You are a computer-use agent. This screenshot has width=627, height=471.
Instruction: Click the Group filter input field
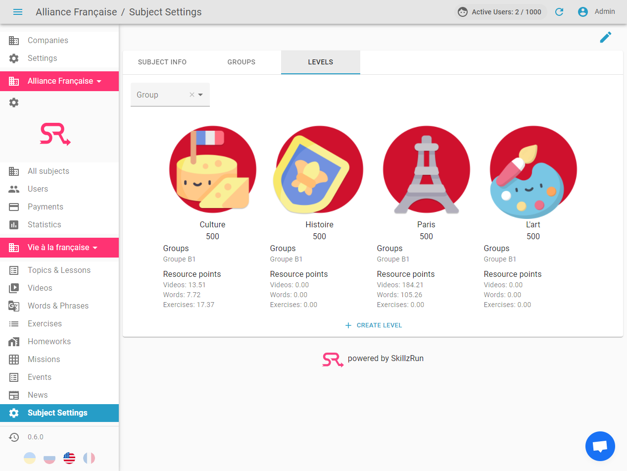(170, 95)
